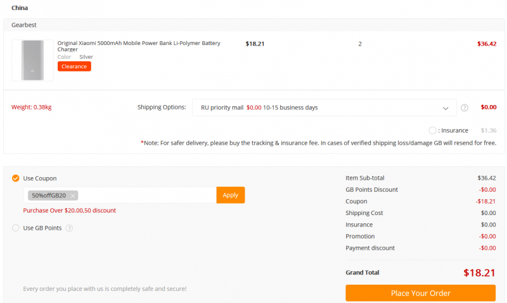Click the Color Silver attribute text
The width and height of the screenshot is (507, 303).
pos(75,57)
